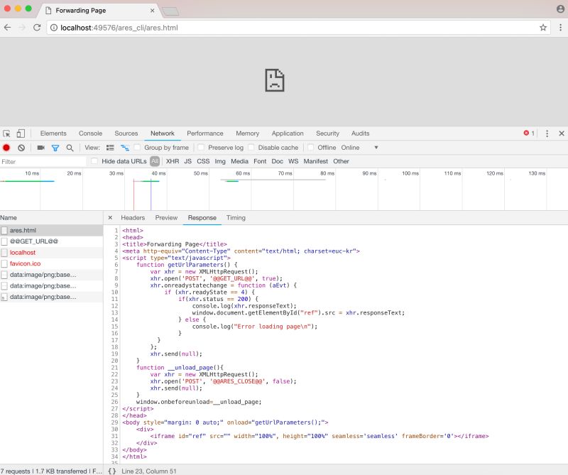Filter requests by Doc
This screenshot has width=568, height=475.
(277, 161)
